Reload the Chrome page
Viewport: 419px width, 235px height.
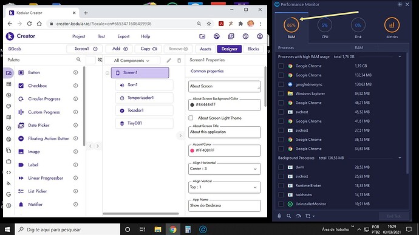[29, 24]
